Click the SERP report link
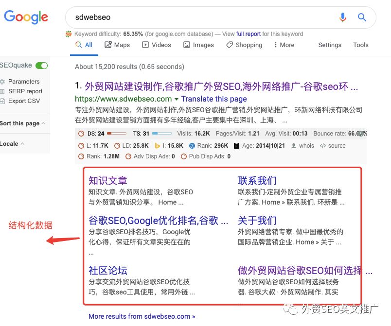The width and height of the screenshot is (391, 326). (25, 91)
